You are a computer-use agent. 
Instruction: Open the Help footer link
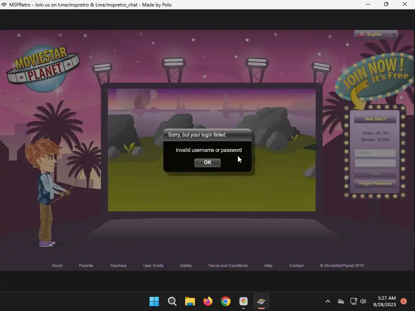pos(268,266)
